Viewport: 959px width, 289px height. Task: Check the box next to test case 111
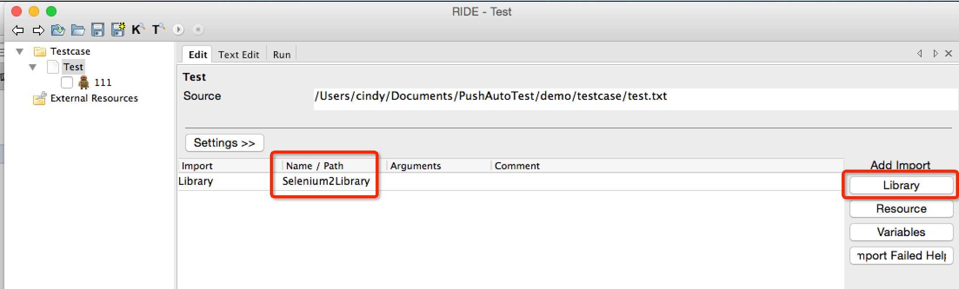[x=67, y=82]
